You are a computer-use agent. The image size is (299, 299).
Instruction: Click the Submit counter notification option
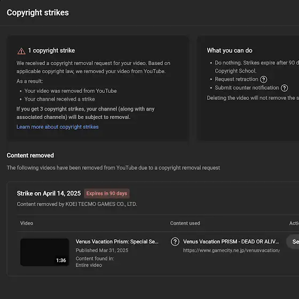click(247, 88)
